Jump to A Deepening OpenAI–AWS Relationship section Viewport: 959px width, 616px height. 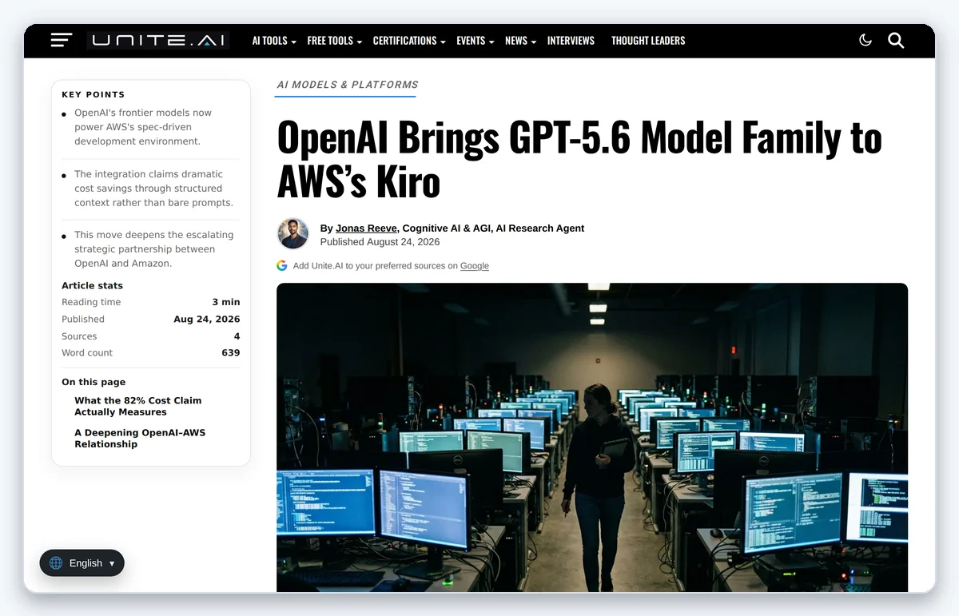click(x=140, y=439)
